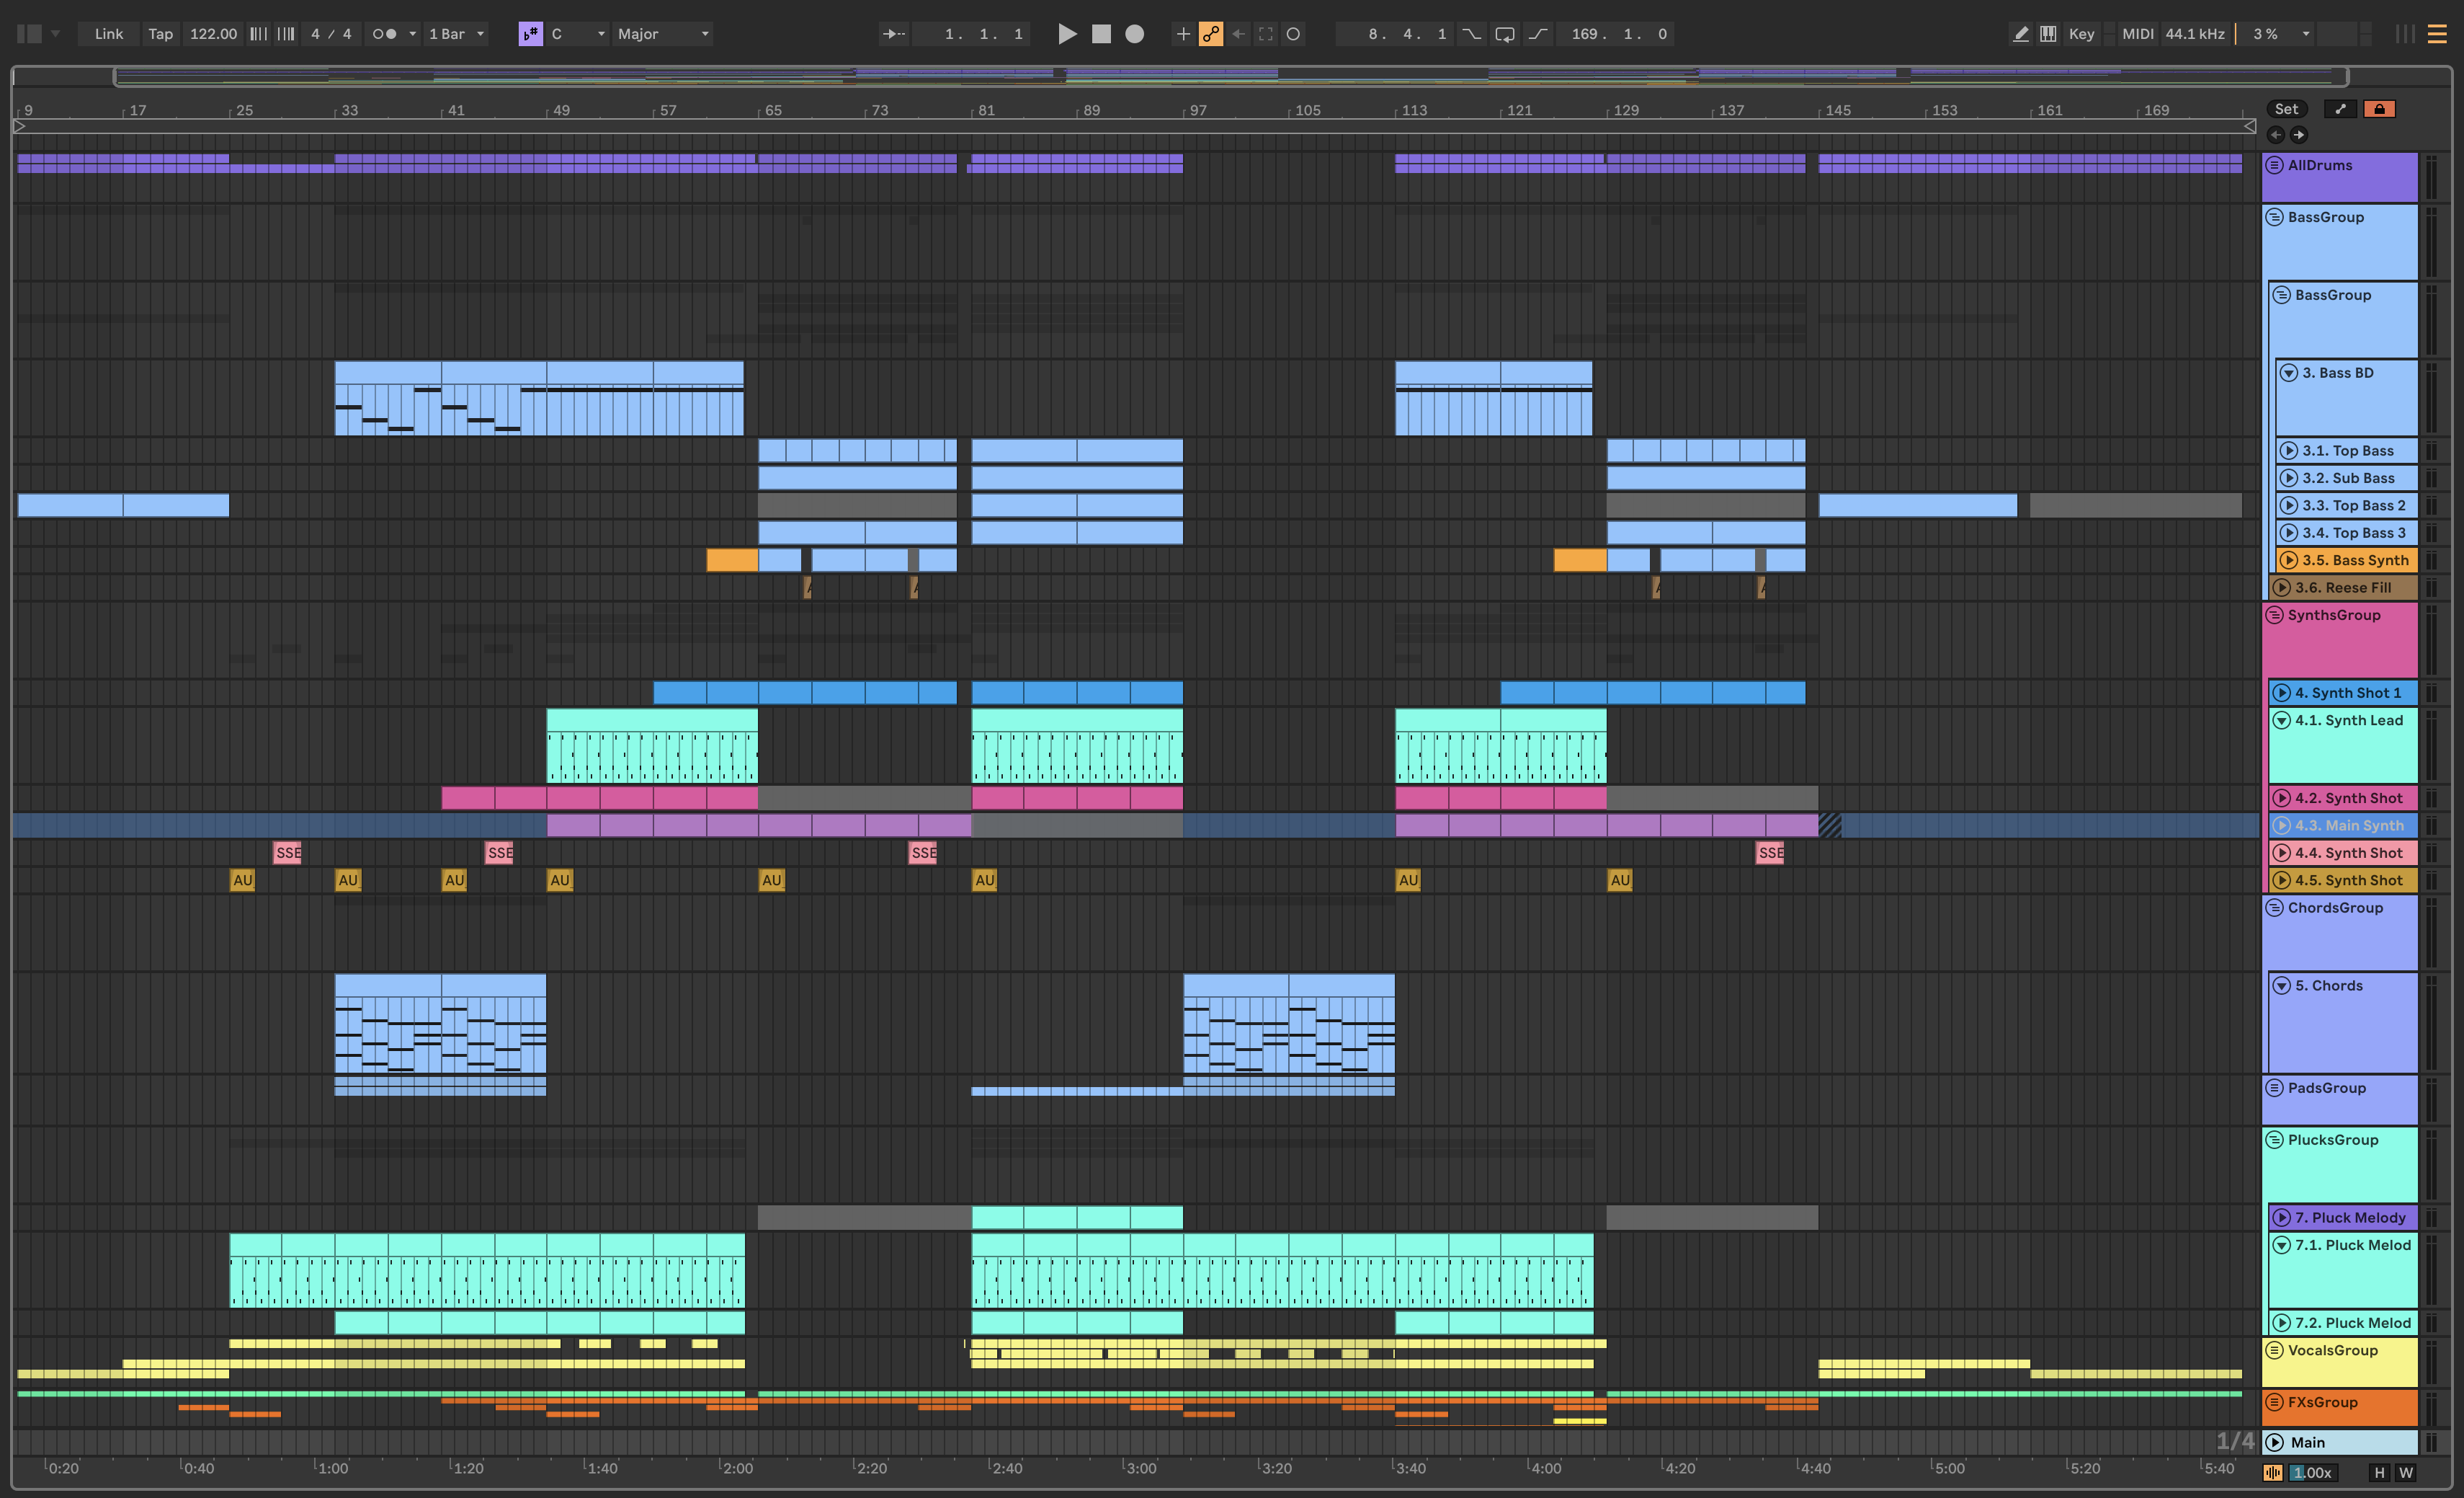Unfold the VocalsGroup track
This screenshot has width=2464, height=1498.
coord(2274,1350)
